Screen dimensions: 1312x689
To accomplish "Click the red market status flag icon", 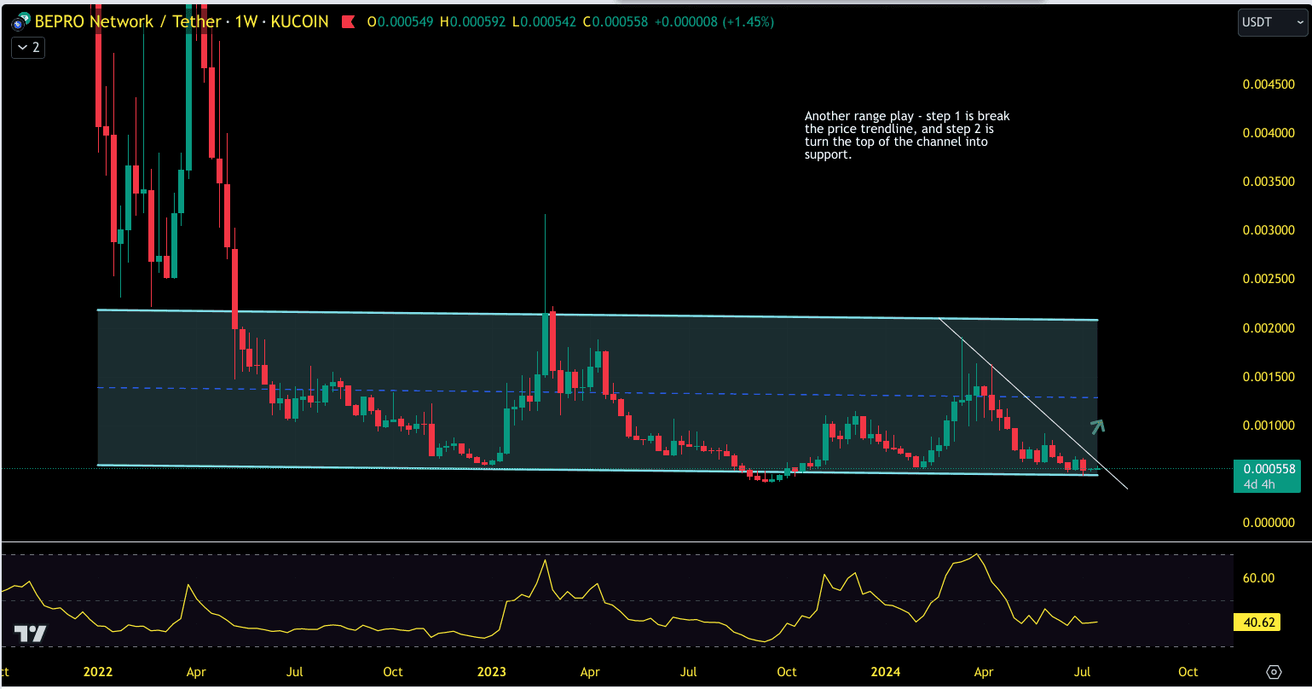I will 348,21.
